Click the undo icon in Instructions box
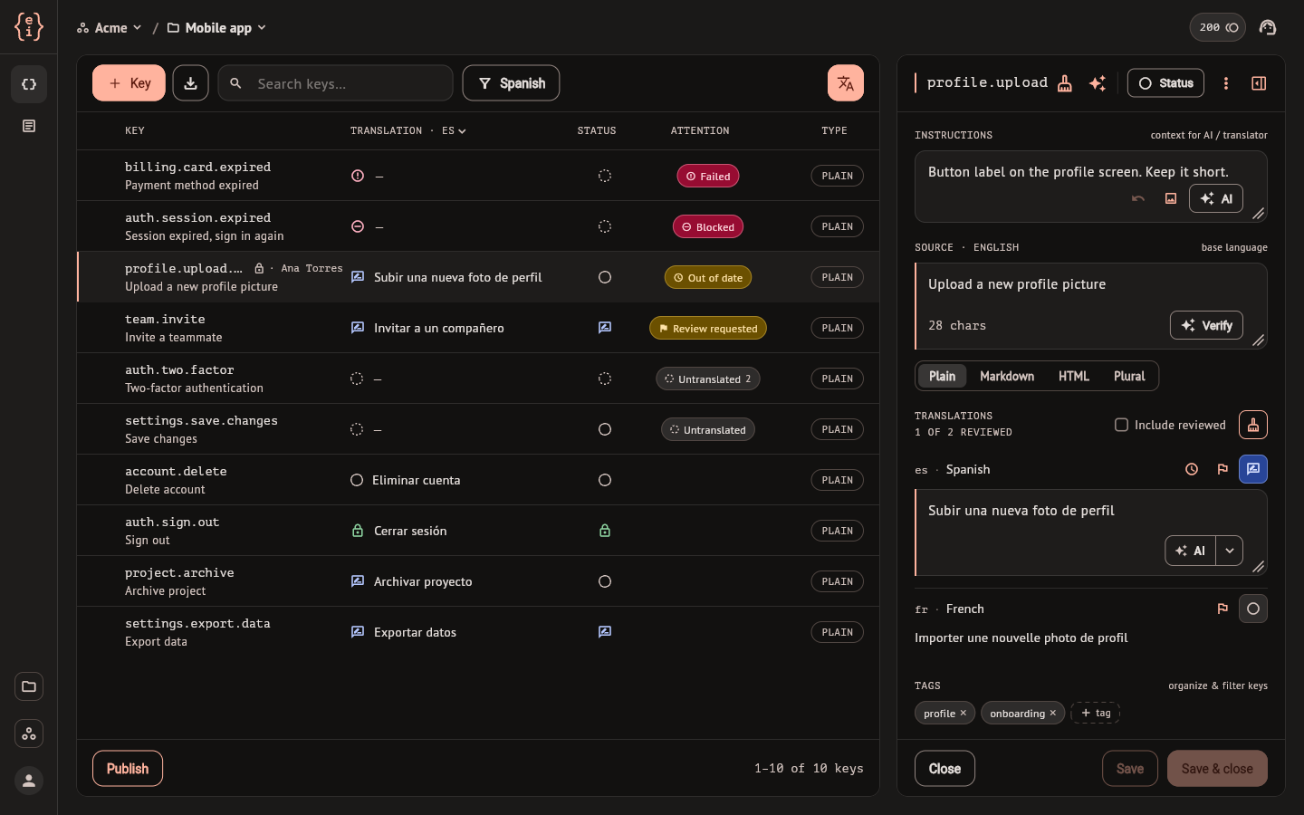 click(x=1138, y=198)
